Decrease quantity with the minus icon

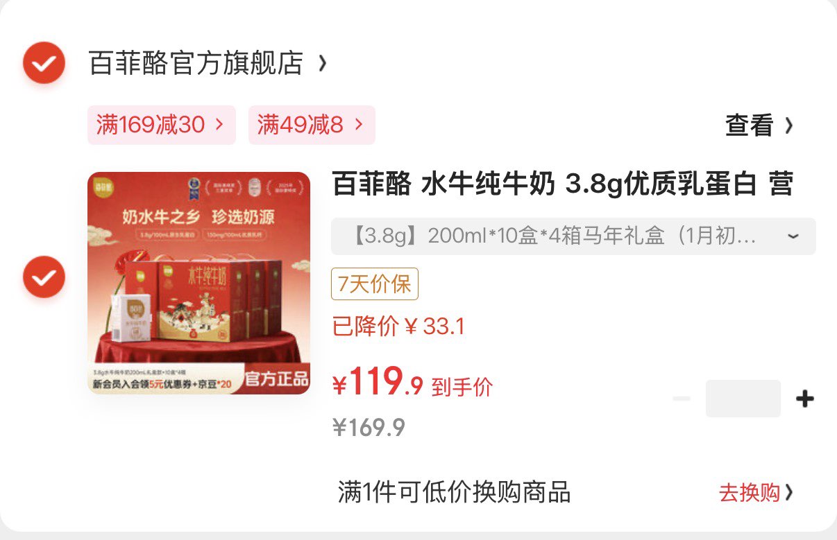[682, 399]
